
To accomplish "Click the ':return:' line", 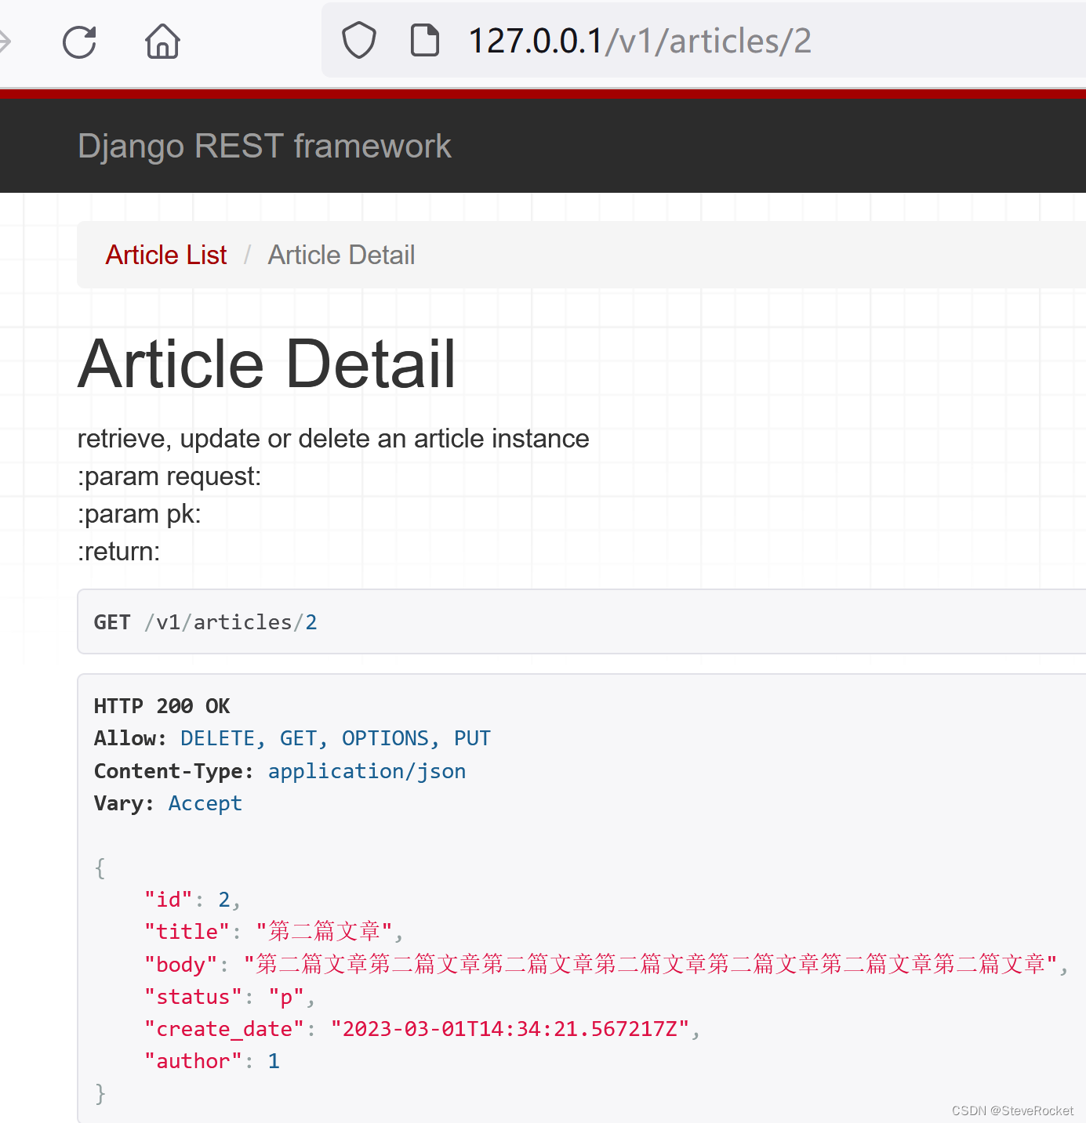I will click(118, 552).
